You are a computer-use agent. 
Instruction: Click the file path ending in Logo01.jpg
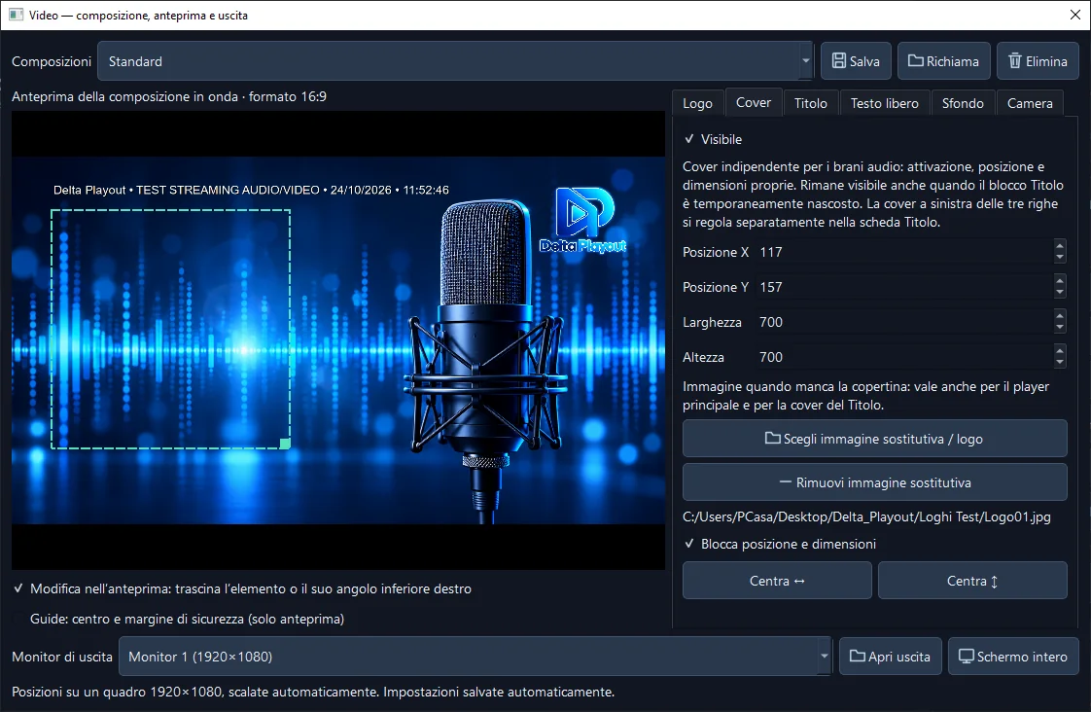pos(866,516)
